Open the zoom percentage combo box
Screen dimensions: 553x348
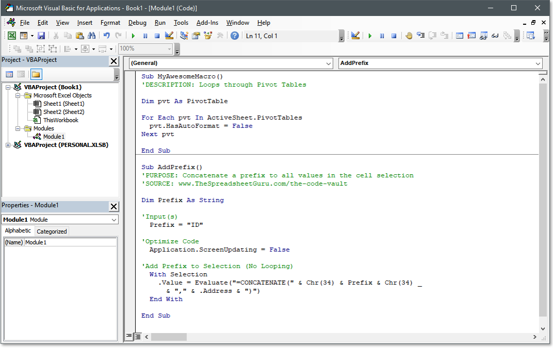(x=169, y=48)
